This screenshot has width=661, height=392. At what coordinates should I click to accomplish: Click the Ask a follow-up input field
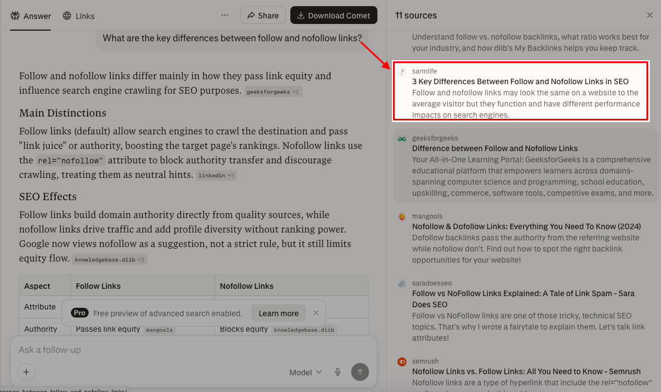[x=167, y=350]
